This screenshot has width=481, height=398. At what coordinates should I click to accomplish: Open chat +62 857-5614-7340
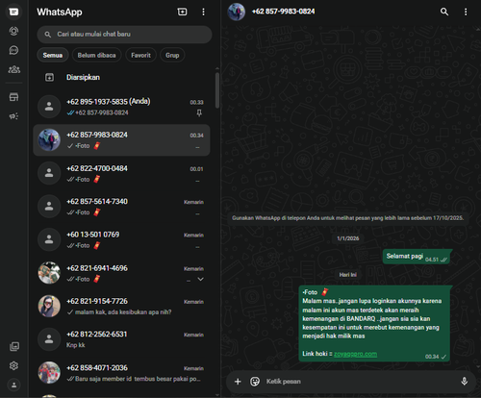(122, 207)
